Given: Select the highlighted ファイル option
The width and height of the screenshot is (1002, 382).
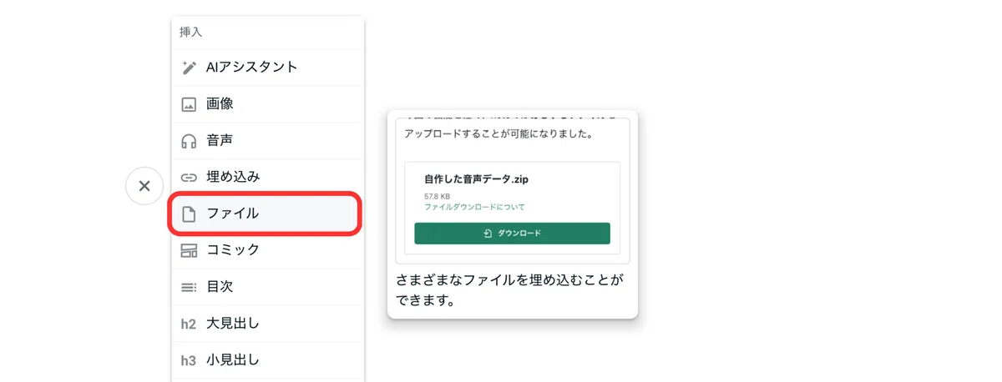Looking at the screenshot, I should 266,214.
